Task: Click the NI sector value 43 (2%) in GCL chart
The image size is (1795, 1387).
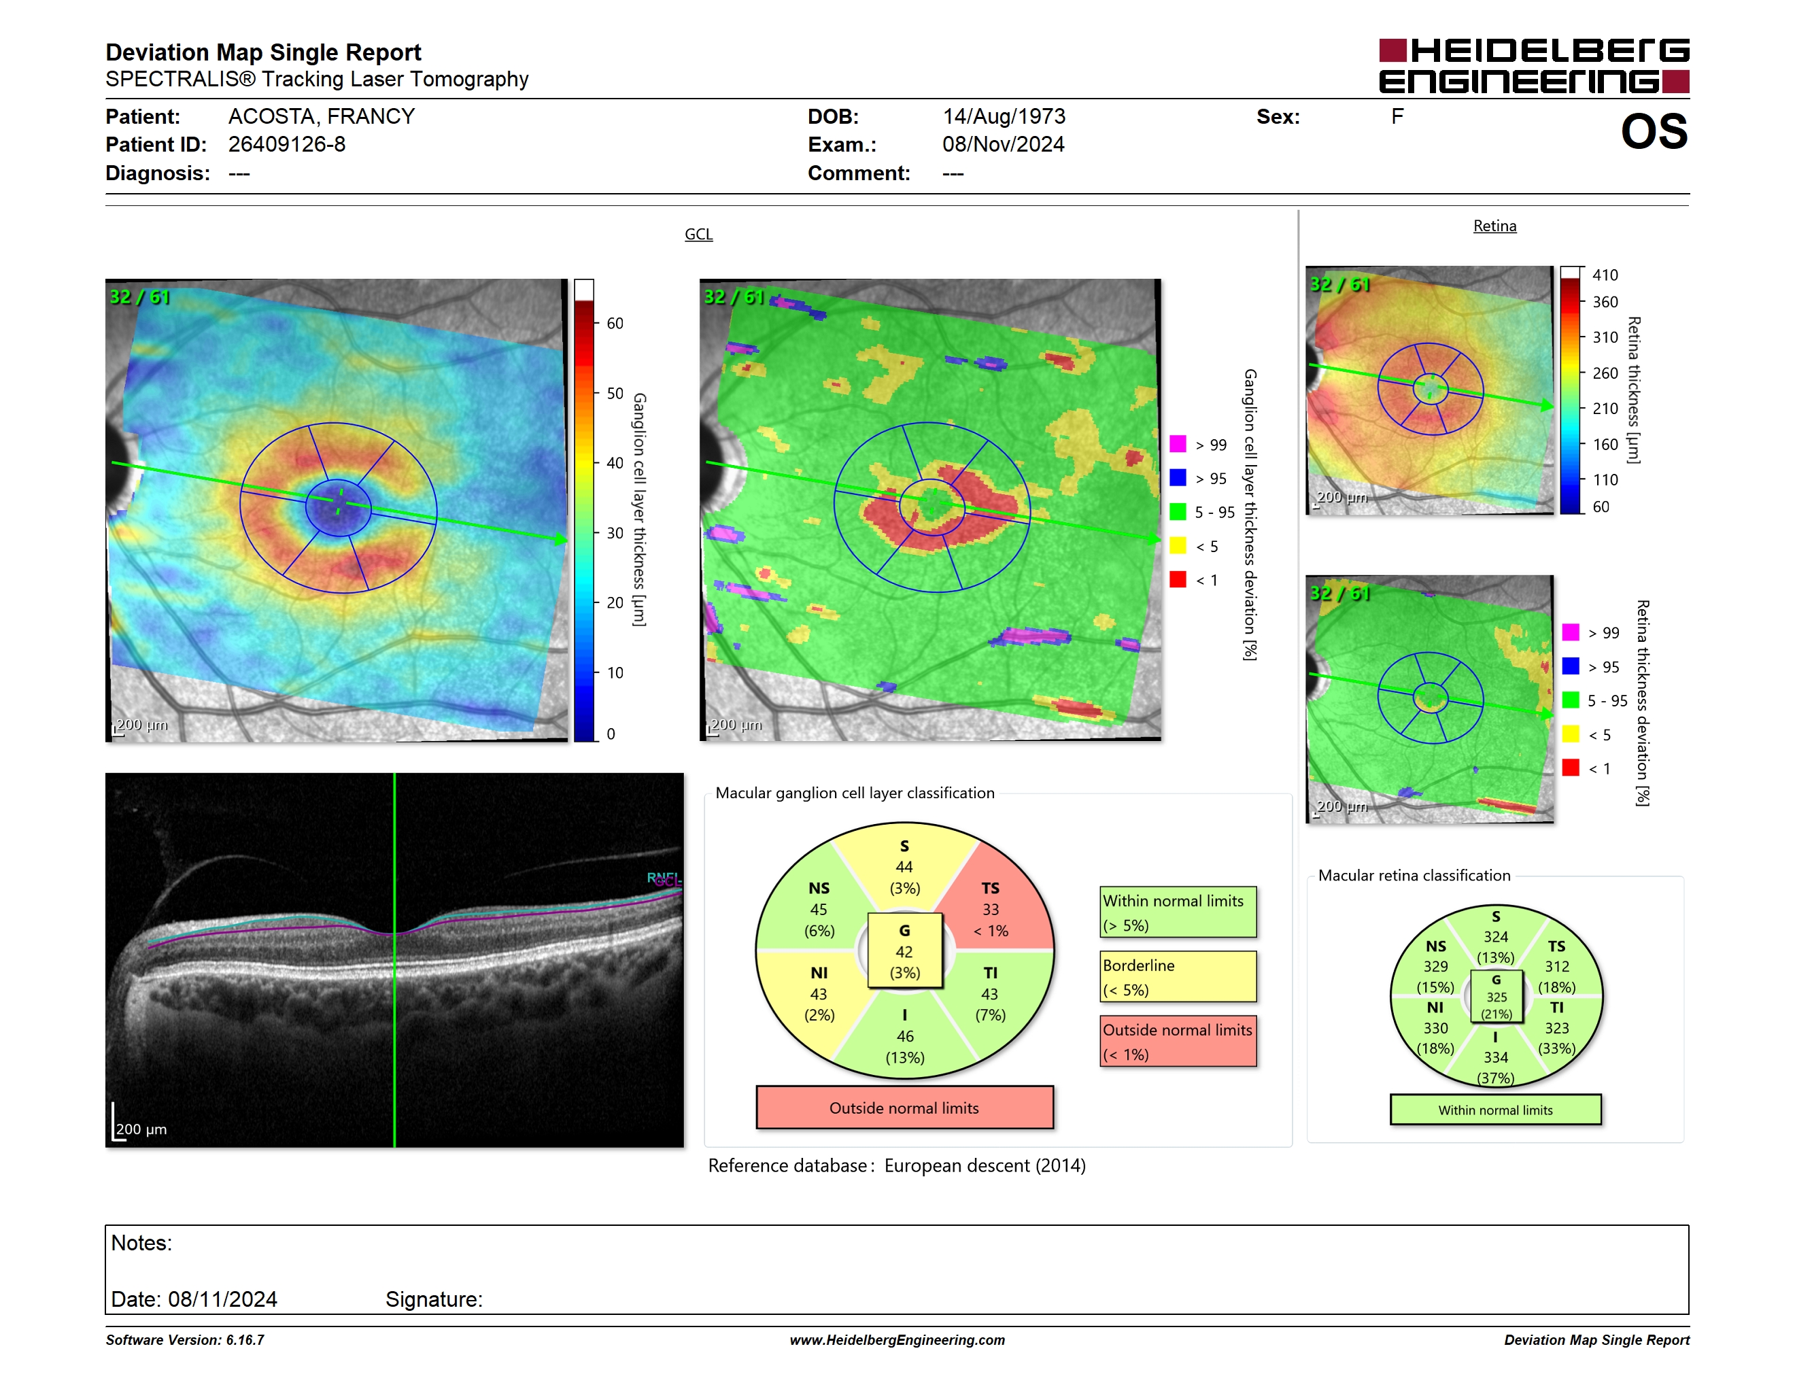Action: click(819, 1004)
